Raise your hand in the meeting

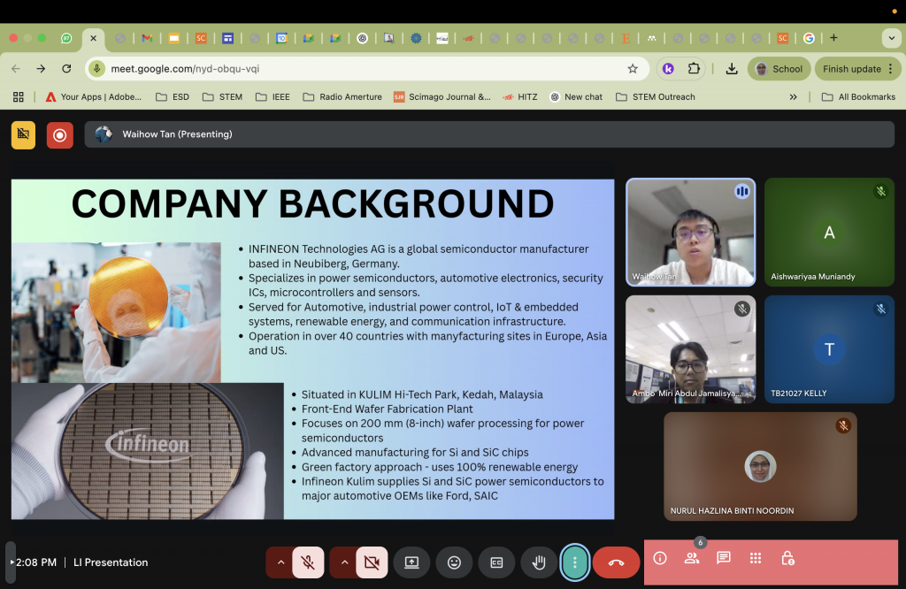pyautogui.click(x=539, y=562)
